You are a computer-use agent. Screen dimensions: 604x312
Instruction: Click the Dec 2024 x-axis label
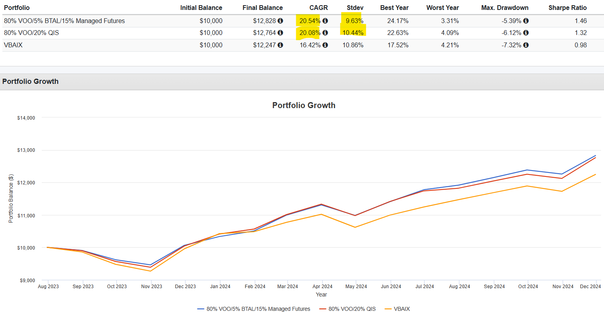point(590,287)
